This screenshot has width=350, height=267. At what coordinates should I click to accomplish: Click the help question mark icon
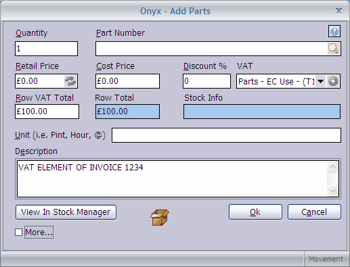pyautogui.click(x=334, y=31)
